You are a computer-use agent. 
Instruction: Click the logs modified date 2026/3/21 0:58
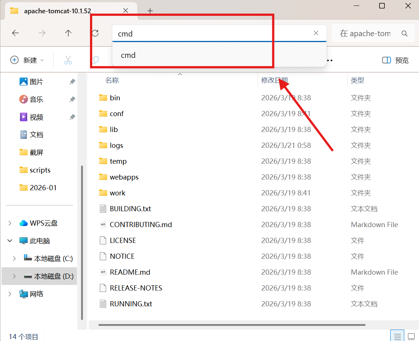(286, 145)
